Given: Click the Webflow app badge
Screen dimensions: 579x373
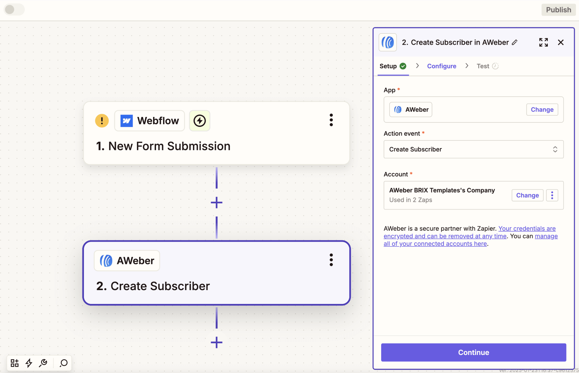Looking at the screenshot, I should click(x=150, y=121).
